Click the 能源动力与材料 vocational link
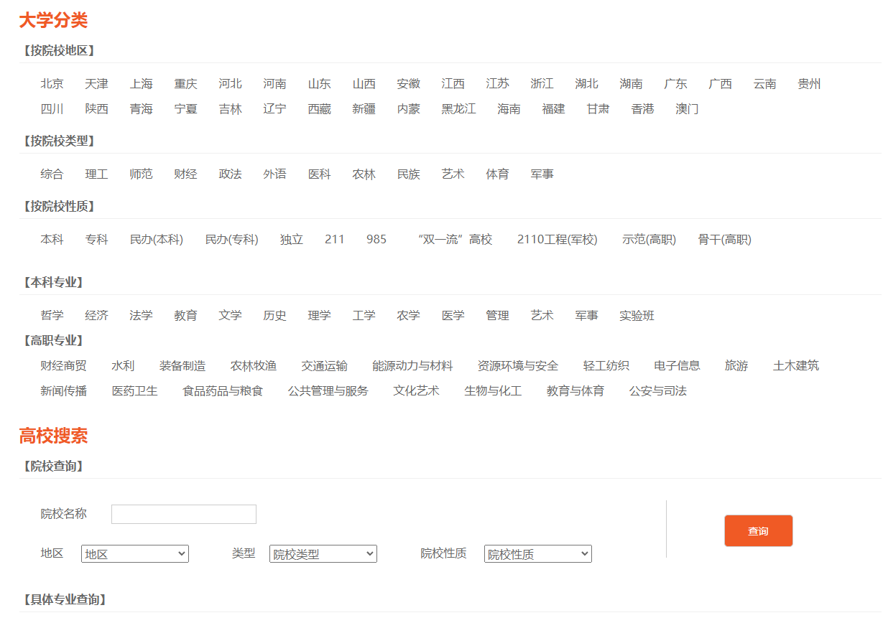 (412, 366)
